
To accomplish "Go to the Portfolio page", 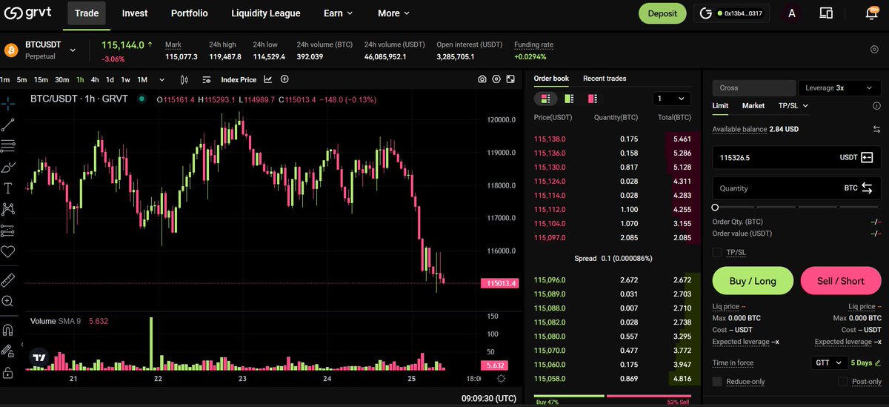I will [x=190, y=13].
